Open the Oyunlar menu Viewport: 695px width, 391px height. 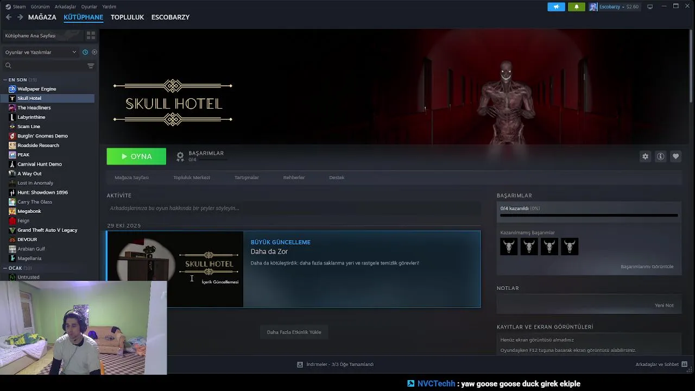coord(89,7)
